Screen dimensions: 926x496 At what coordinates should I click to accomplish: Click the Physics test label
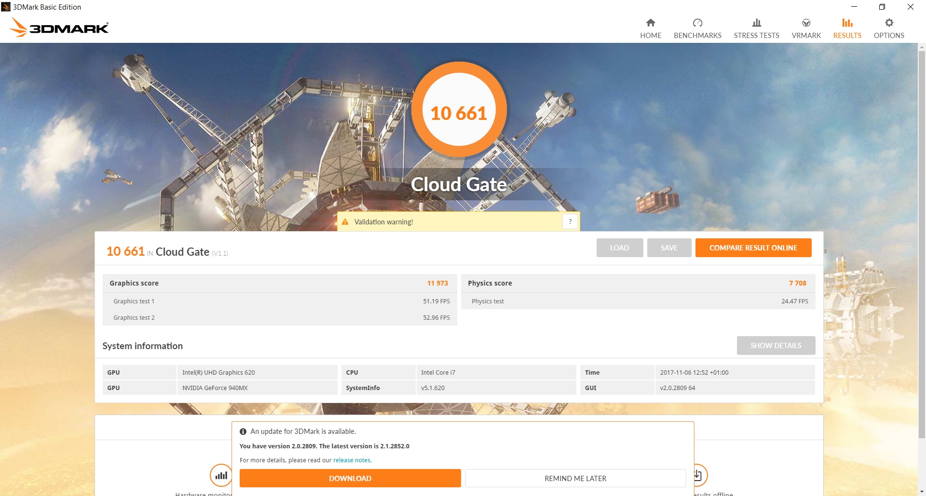click(488, 301)
